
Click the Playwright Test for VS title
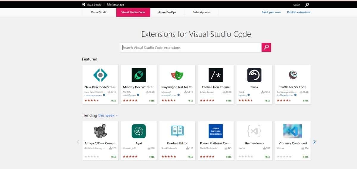click(177, 87)
